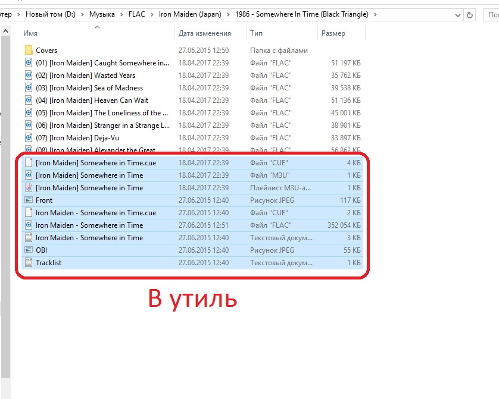Select the Covers folder name

(x=46, y=51)
